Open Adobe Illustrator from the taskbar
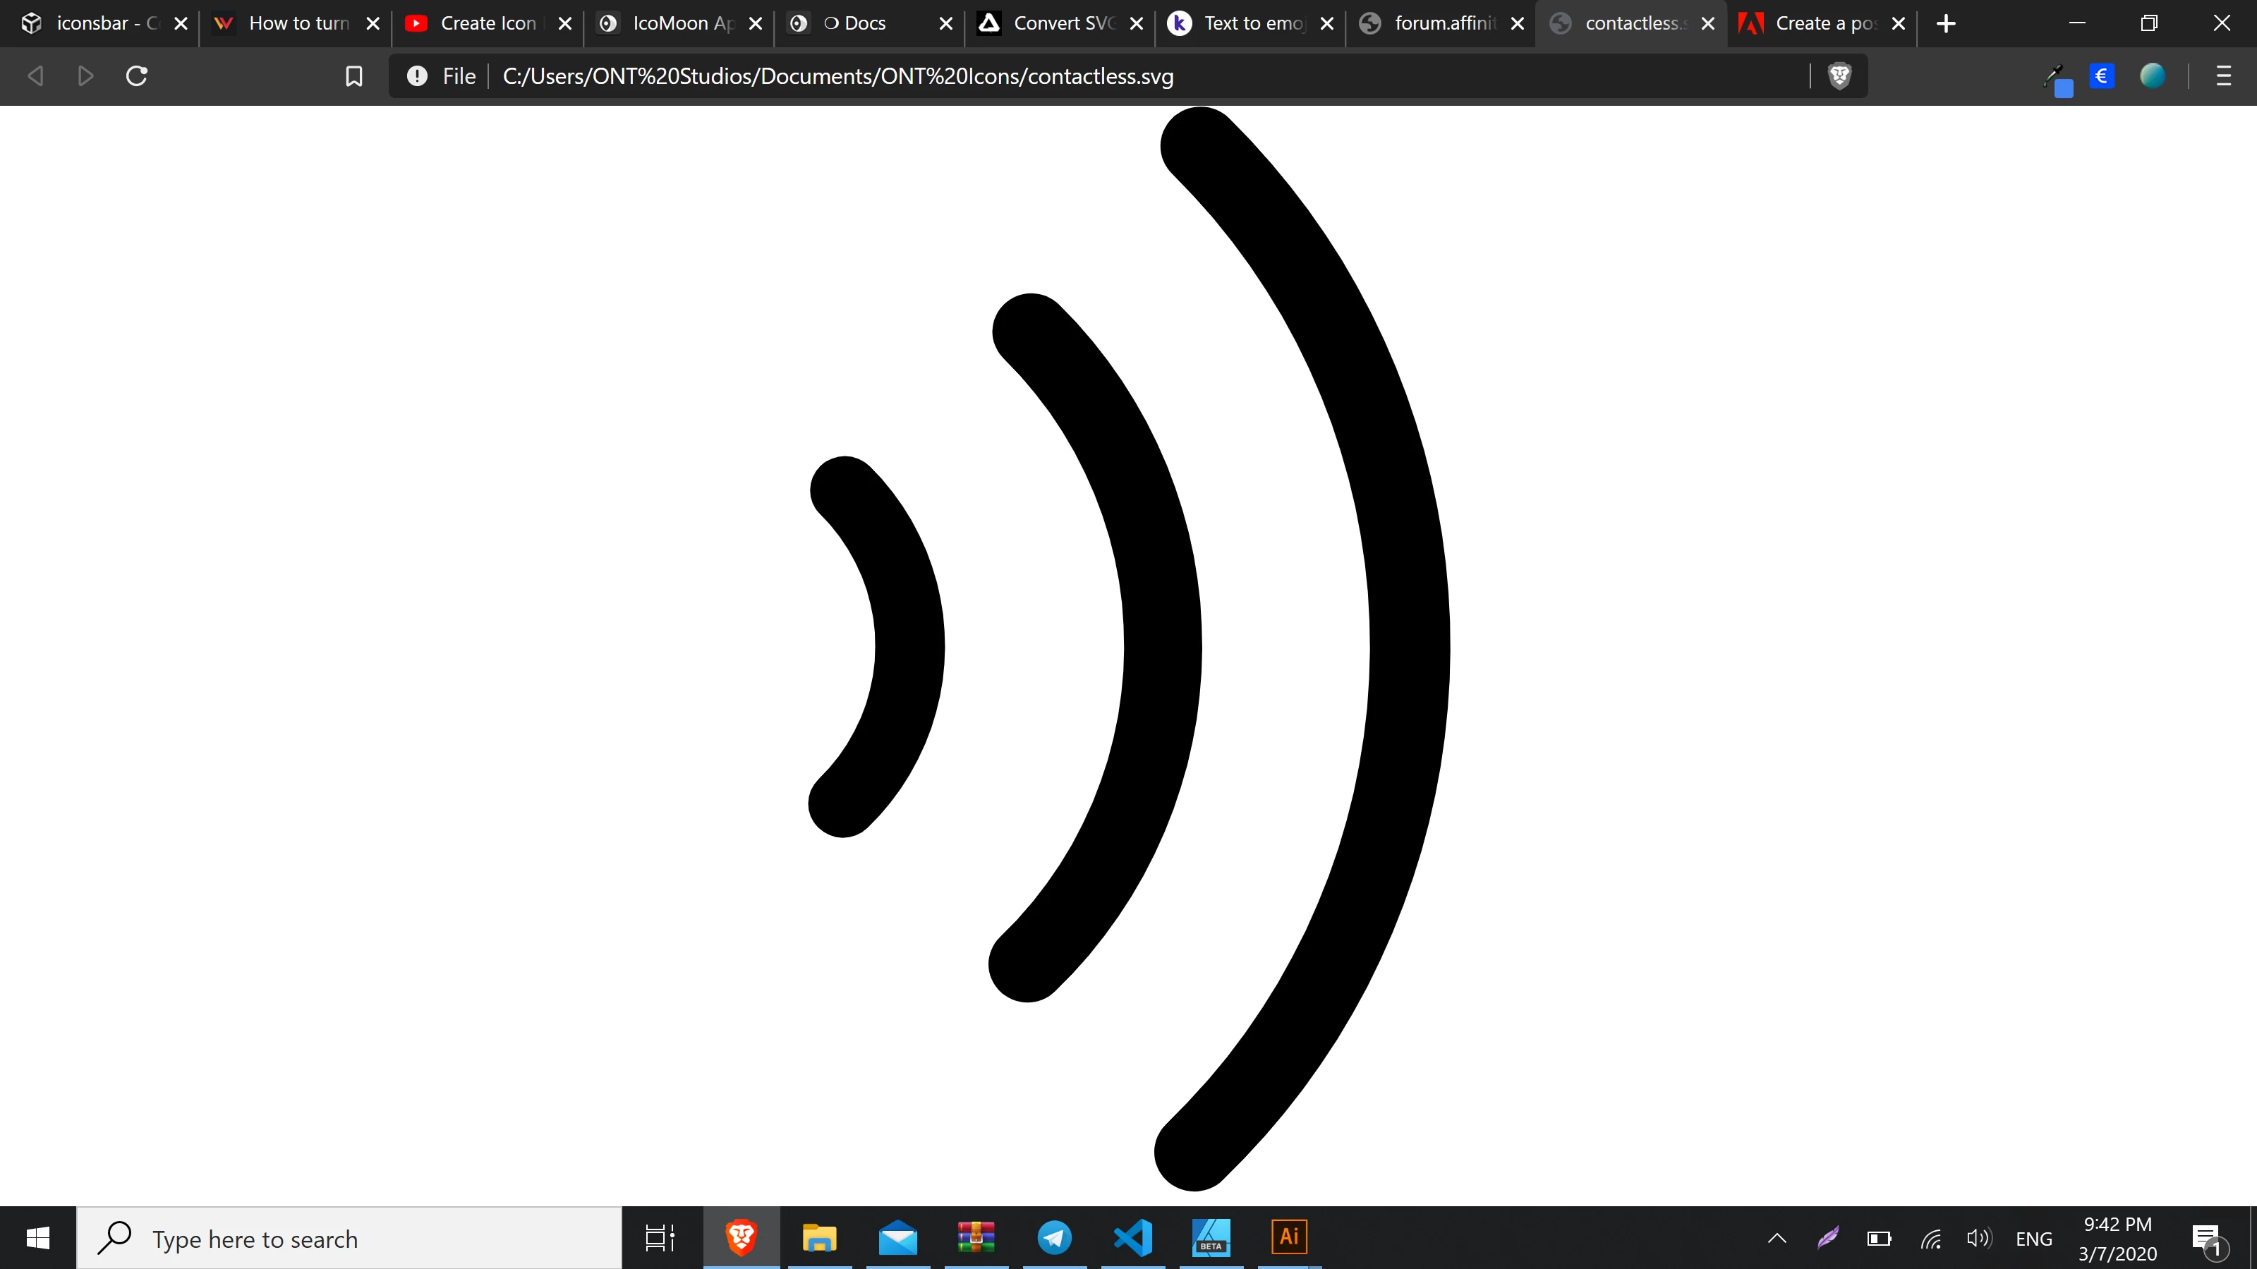Image resolution: width=2257 pixels, height=1269 pixels. 1289,1237
